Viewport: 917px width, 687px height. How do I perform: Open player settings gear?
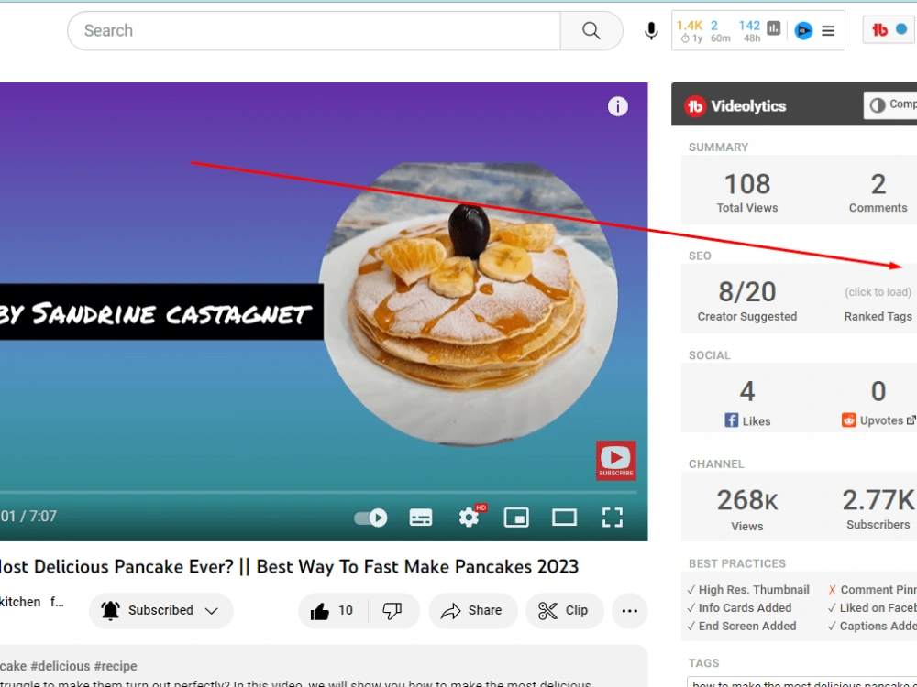[x=469, y=517]
